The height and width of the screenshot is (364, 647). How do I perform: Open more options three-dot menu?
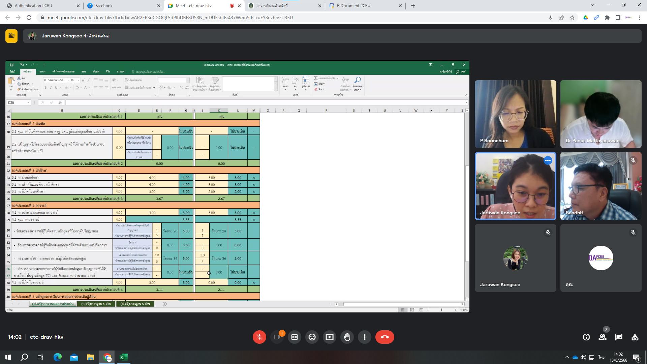[x=365, y=337]
